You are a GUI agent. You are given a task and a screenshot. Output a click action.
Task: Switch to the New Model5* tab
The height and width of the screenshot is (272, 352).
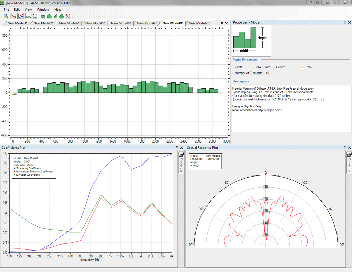tap(95, 23)
